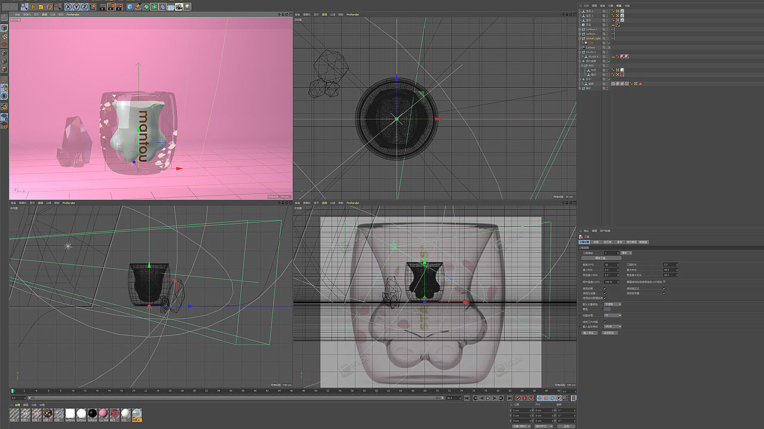
Task: Select the pink material swatch in the material manager
Action: (103, 413)
